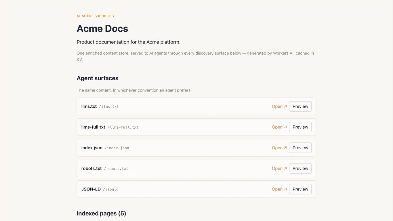Click the /robots.txt path text
This screenshot has height=221, width=393.
pyautogui.click(x=116, y=169)
